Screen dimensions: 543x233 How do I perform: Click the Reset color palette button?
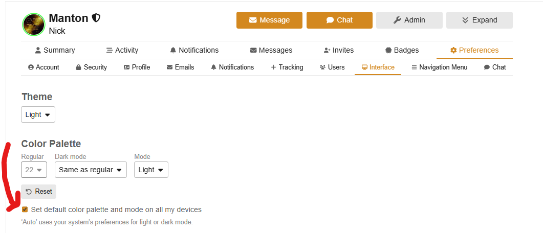39,192
